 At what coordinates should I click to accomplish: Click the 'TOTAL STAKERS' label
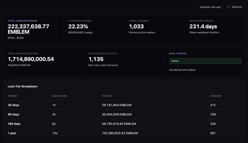(x=139, y=21)
